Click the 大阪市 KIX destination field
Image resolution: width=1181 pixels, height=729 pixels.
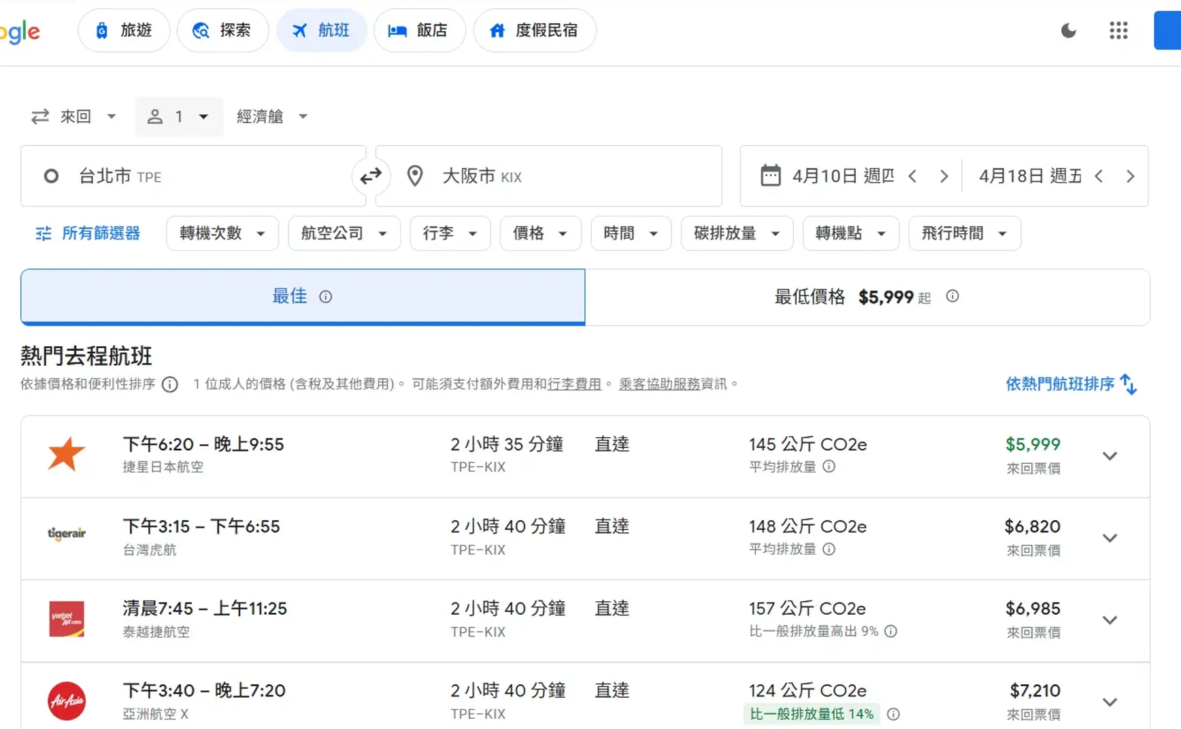tap(548, 176)
